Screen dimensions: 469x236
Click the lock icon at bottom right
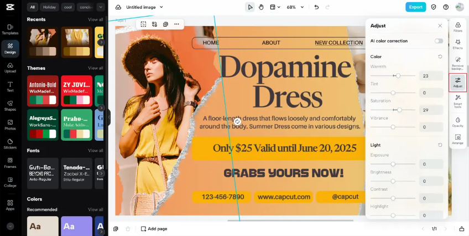461,229
